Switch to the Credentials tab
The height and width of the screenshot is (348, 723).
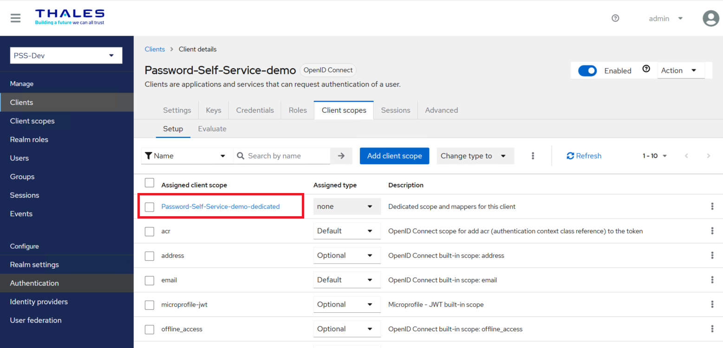pyautogui.click(x=255, y=110)
